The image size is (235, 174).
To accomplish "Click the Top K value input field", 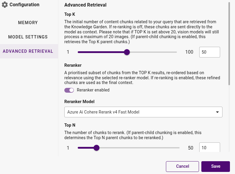I will tap(209, 52).
